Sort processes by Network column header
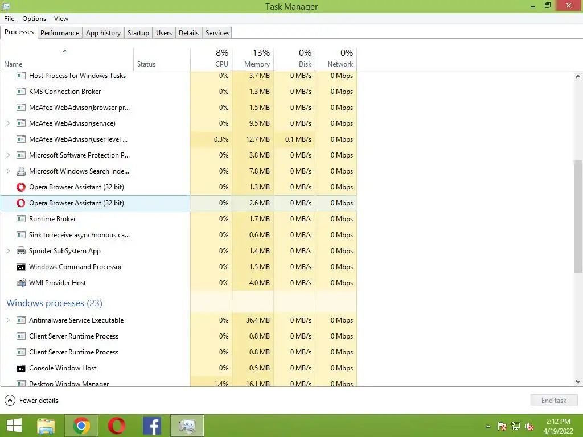 (336, 59)
